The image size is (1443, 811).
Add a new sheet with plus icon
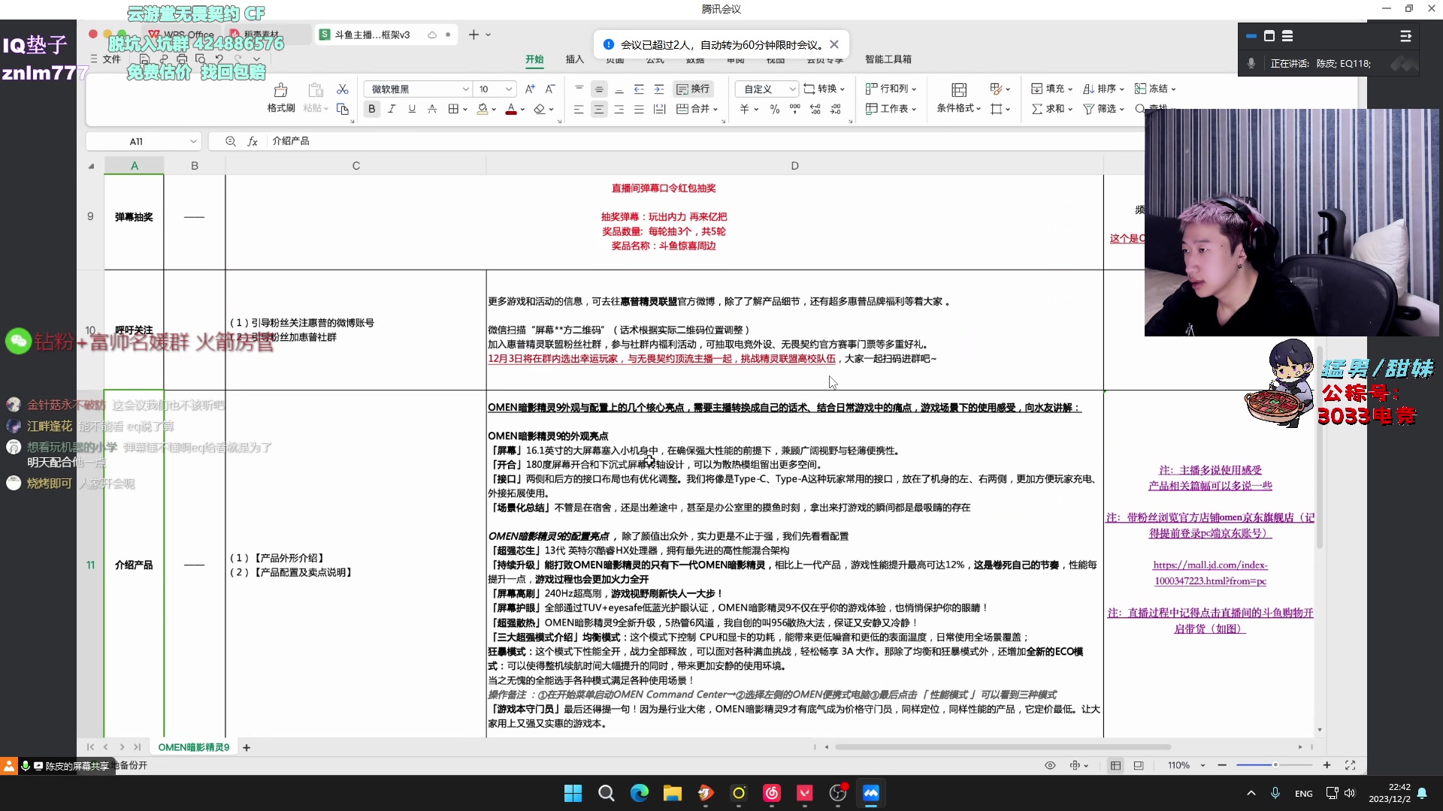[247, 747]
